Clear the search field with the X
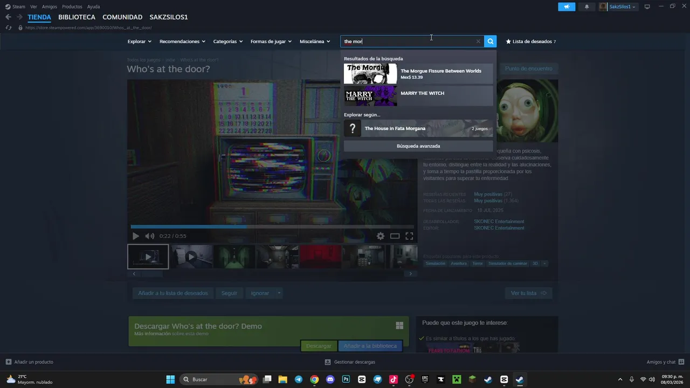The width and height of the screenshot is (690, 388). [x=478, y=41]
